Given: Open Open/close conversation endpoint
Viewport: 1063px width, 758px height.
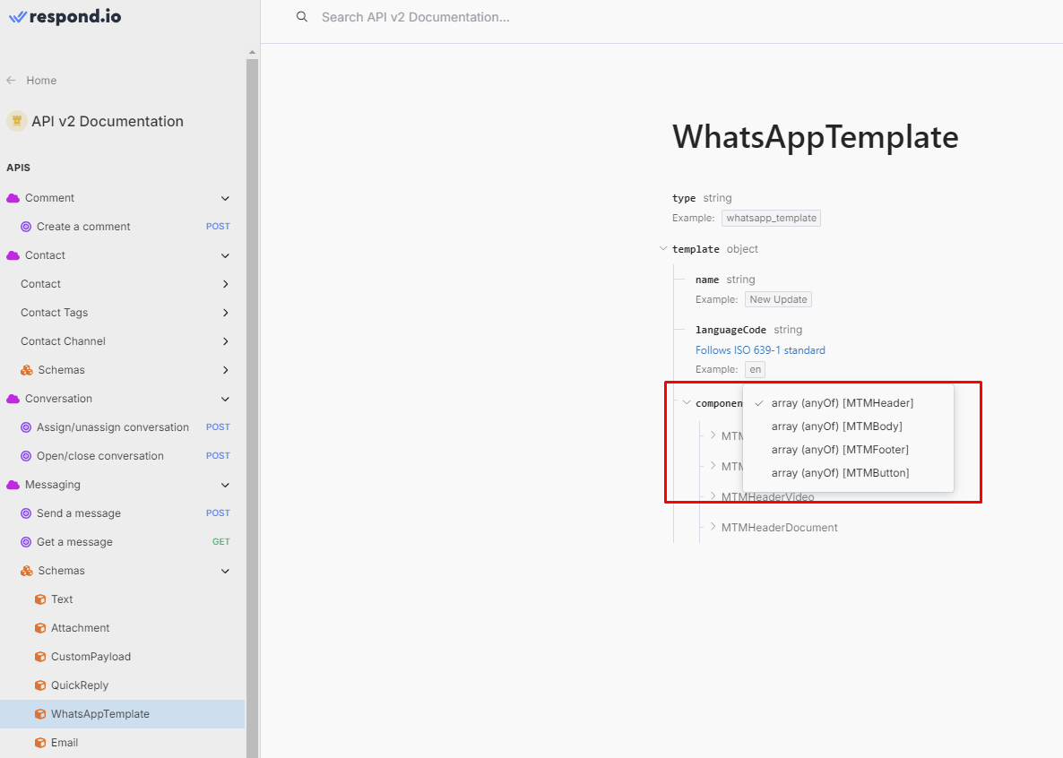Looking at the screenshot, I should coord(100,456).
